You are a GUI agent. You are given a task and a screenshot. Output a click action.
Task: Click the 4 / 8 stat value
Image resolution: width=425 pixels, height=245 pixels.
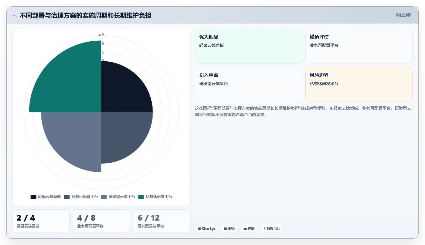[x=86, y=218]
